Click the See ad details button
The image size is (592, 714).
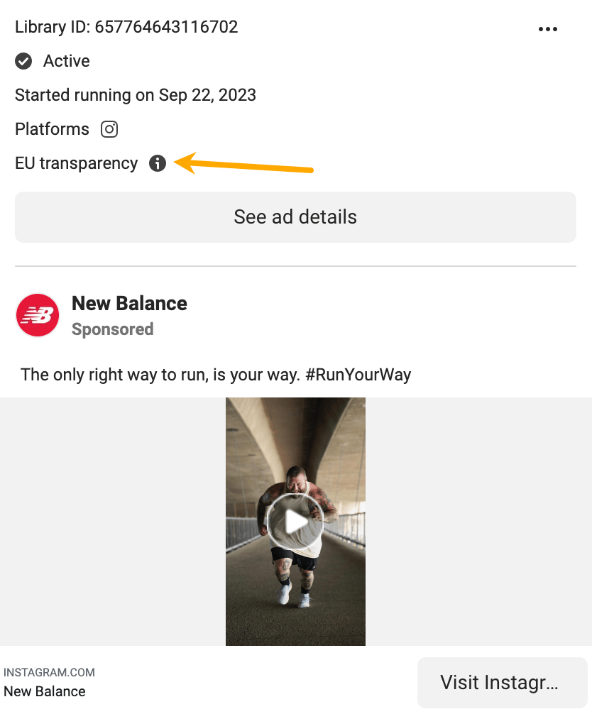point(295,216)
